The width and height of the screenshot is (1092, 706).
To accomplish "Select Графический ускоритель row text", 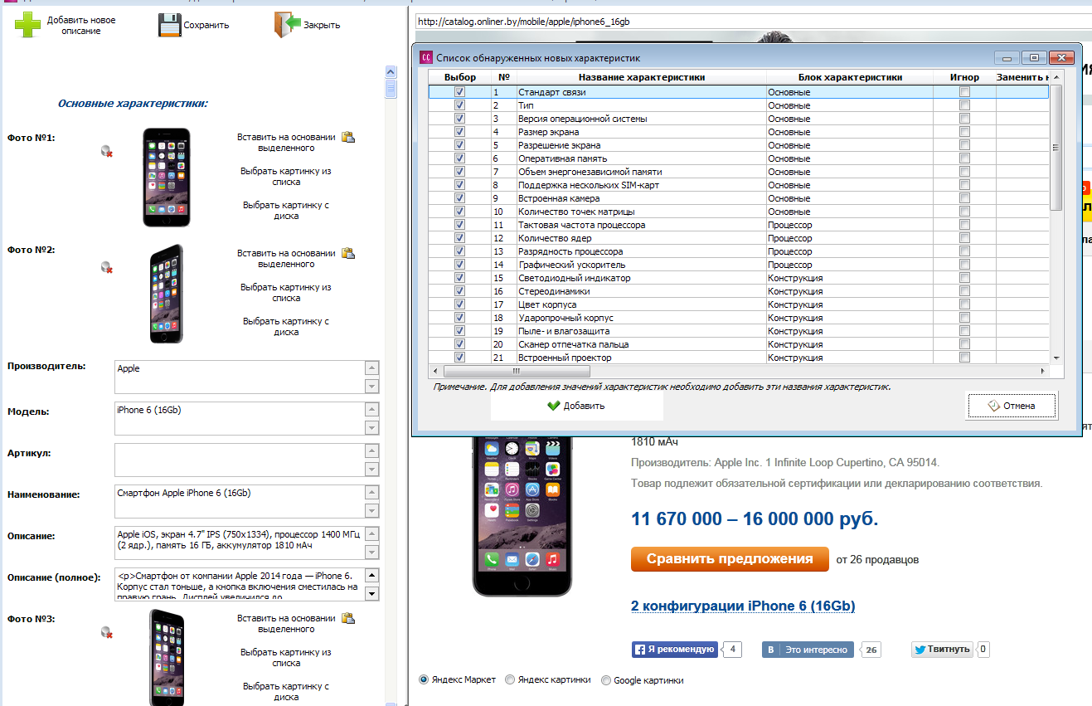I will coord(572,265).
